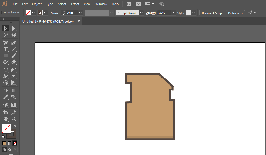Image resolution: width=266 pixels, height=155 pixels.
Task: Choose the Type tool
Action: click(x=6, y=49)
